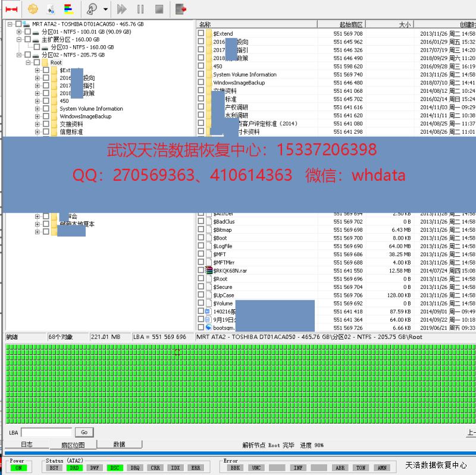Check the $MFT file checkbox in list
Image resolution: width=476 pixels, height=475 pixels.
click(x=201, y=254)
